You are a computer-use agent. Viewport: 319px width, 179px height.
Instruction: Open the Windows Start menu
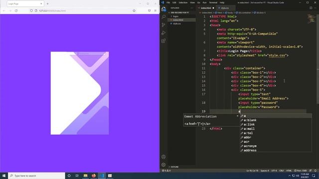click(x=4, y=176)
